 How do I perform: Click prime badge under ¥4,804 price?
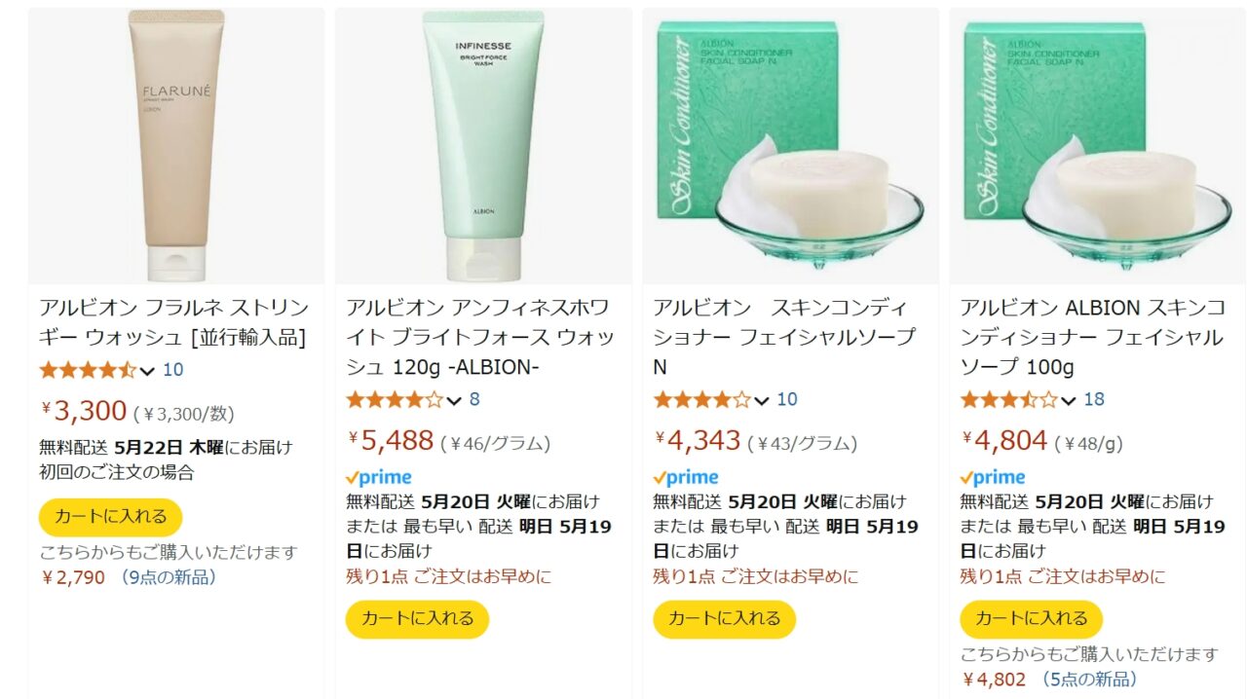click(x=993, y=478)
